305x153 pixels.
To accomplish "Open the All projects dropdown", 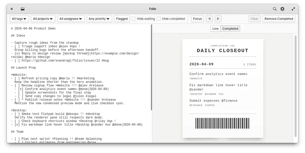I will tap(43, 19).
